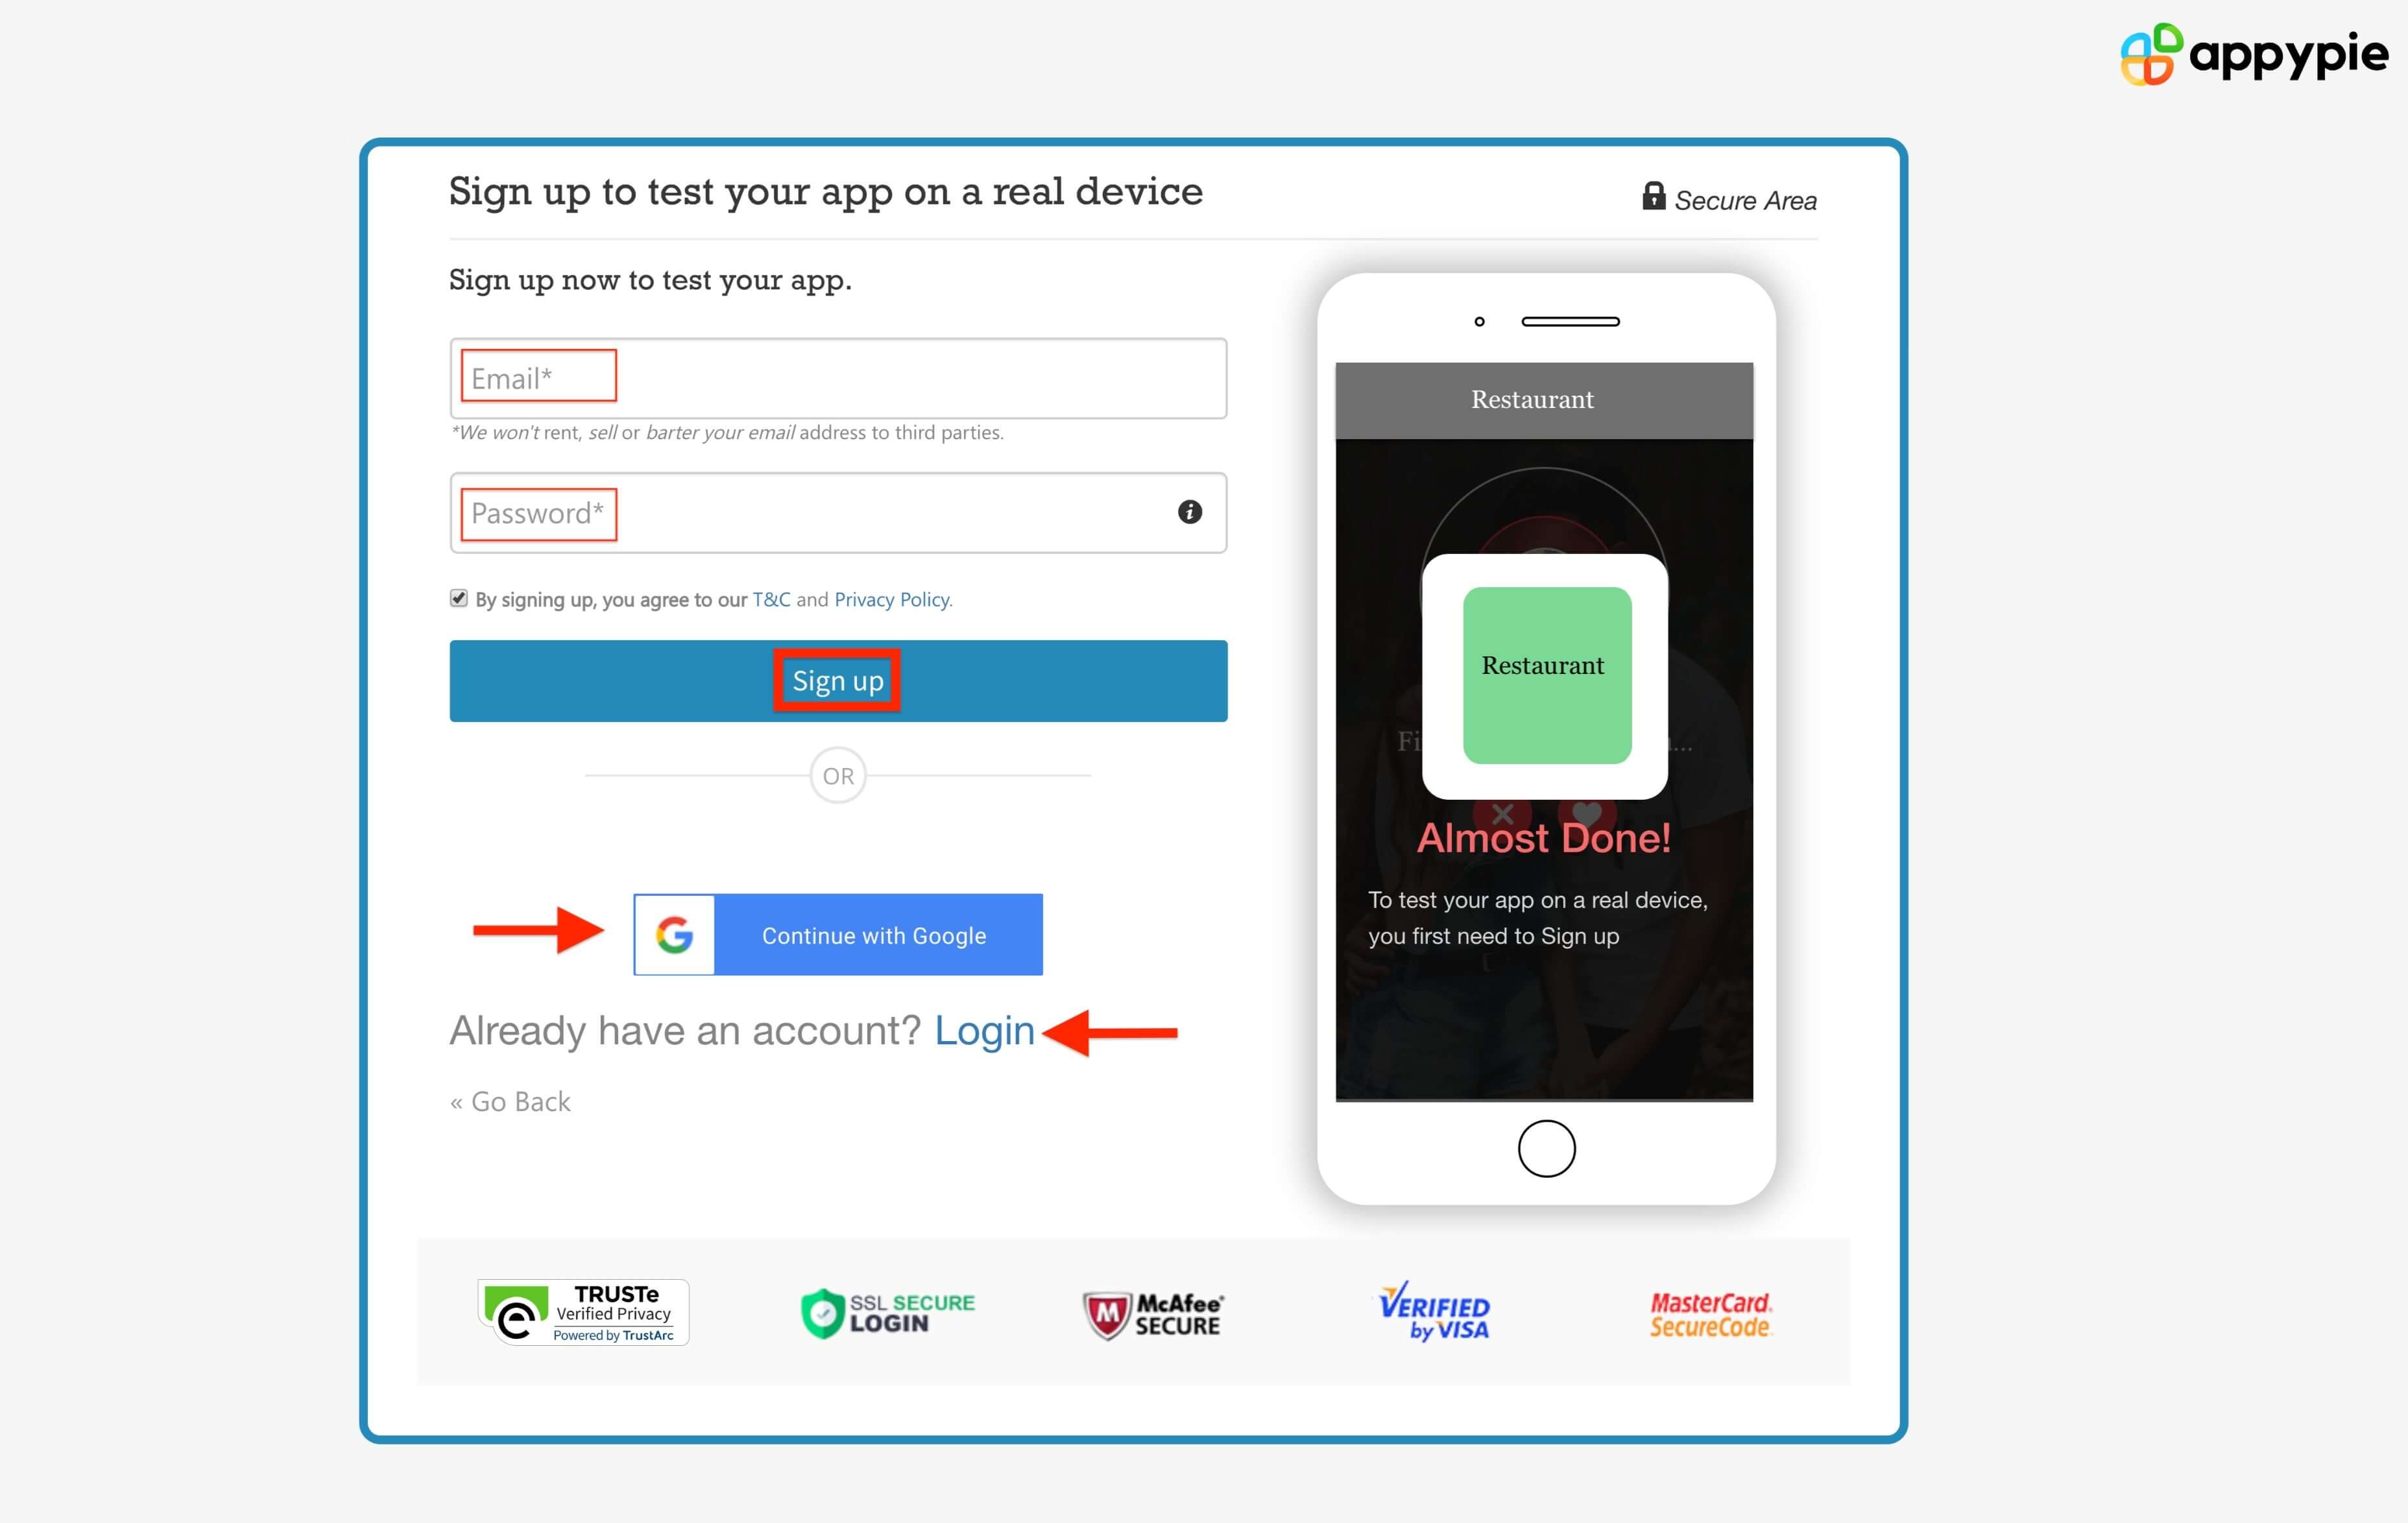Click Privacy Policy link

tap(895, 598)
